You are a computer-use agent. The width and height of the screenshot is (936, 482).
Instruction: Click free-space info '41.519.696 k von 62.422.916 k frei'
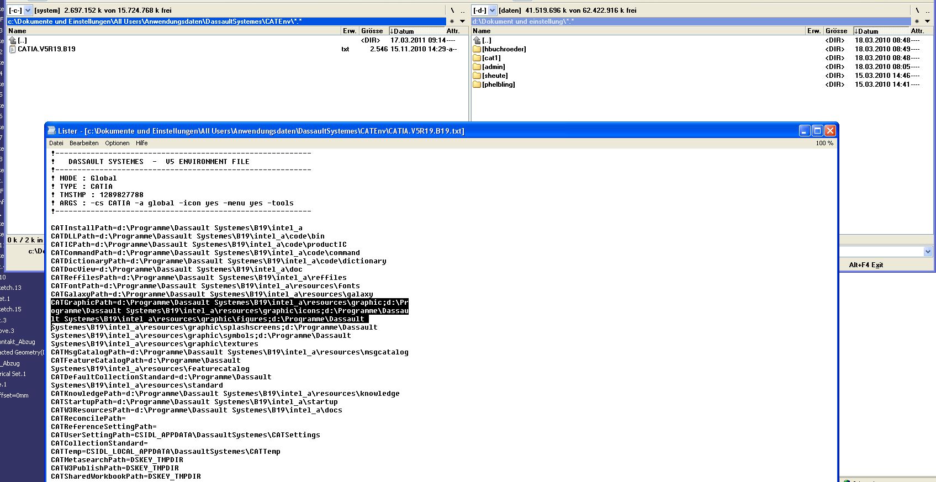click(581, 10)
